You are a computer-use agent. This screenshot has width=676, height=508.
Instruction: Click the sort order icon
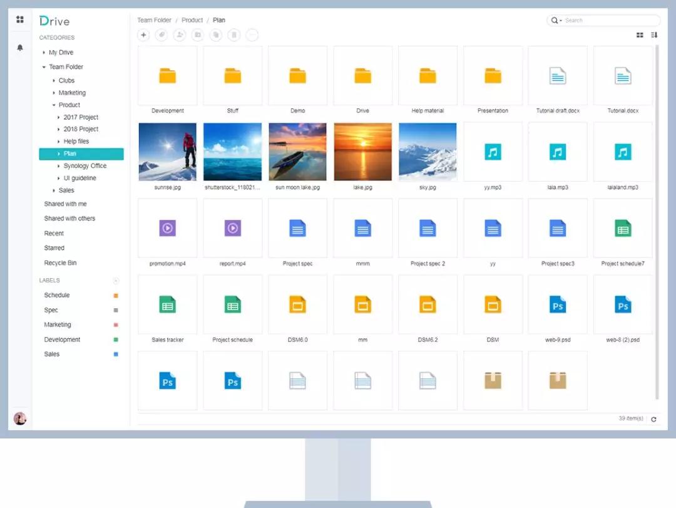[654, 35]
